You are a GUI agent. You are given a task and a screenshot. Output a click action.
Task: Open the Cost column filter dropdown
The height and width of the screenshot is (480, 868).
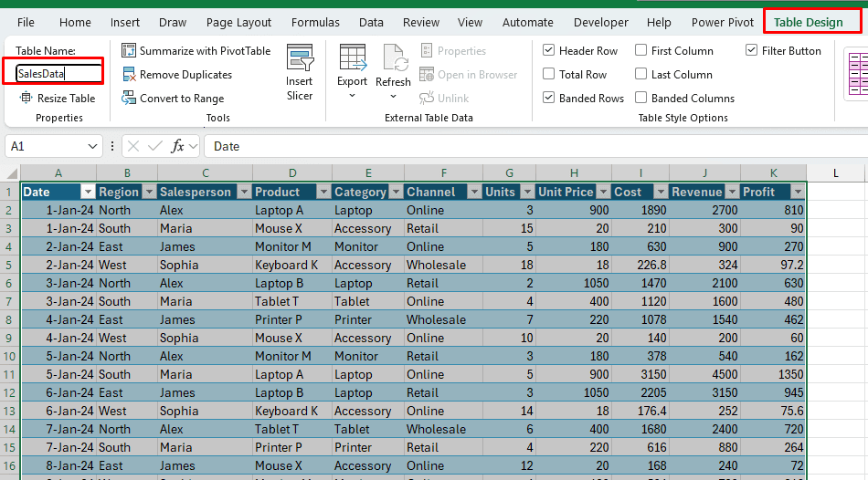661,192
